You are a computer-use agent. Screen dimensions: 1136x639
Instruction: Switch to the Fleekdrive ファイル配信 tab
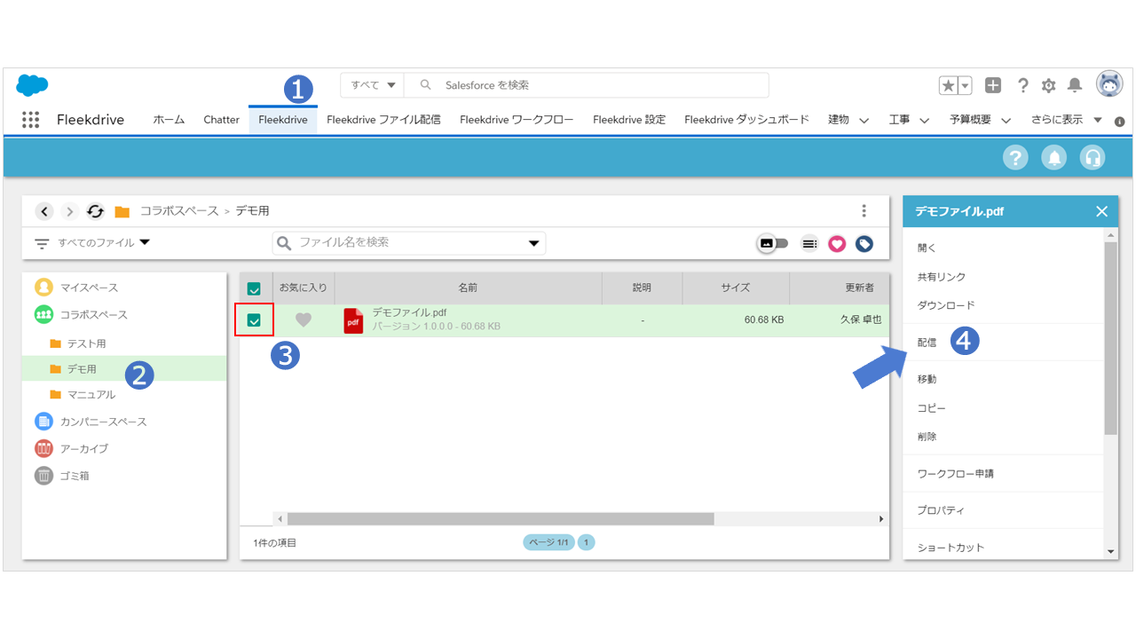pos(383,120)
